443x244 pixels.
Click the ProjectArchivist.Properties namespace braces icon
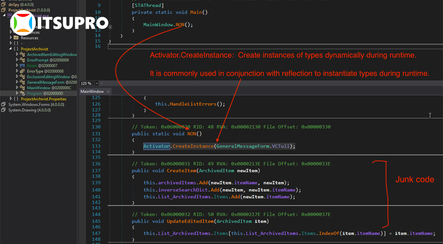coord(16,99)
